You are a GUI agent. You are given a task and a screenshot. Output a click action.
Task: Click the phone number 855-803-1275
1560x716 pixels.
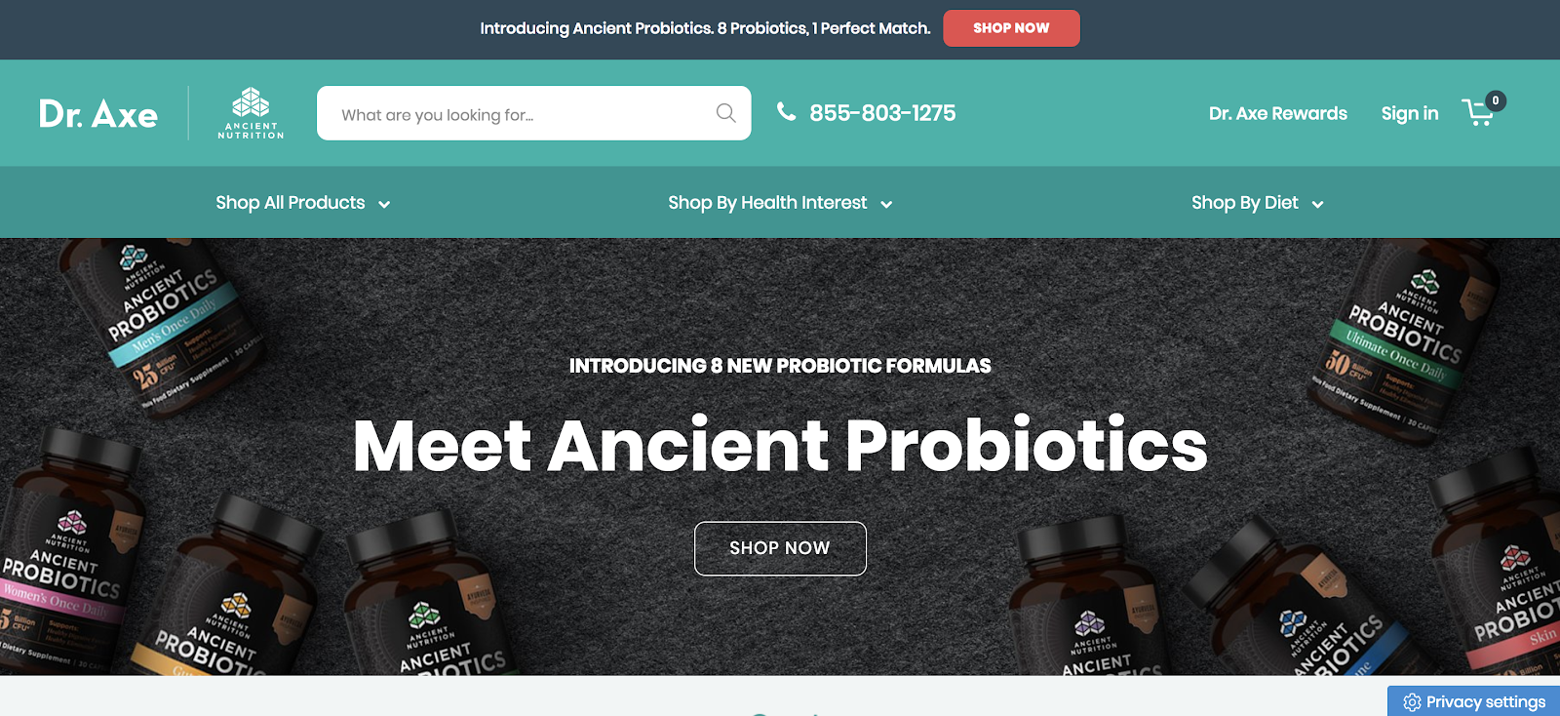click(882, 113)
